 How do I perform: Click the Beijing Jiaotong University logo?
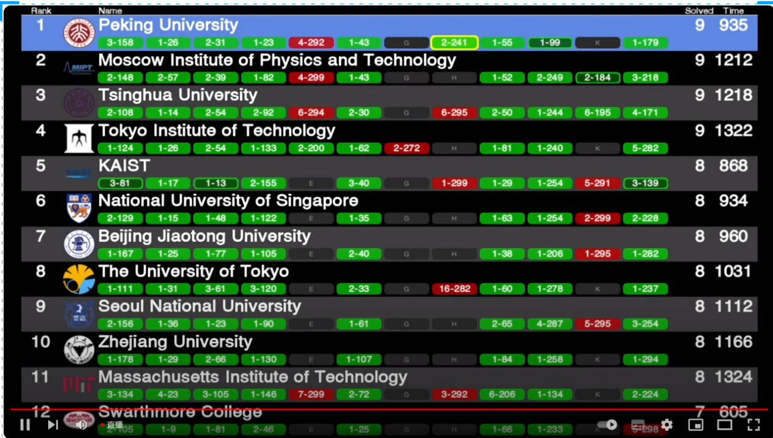point(79,244)
